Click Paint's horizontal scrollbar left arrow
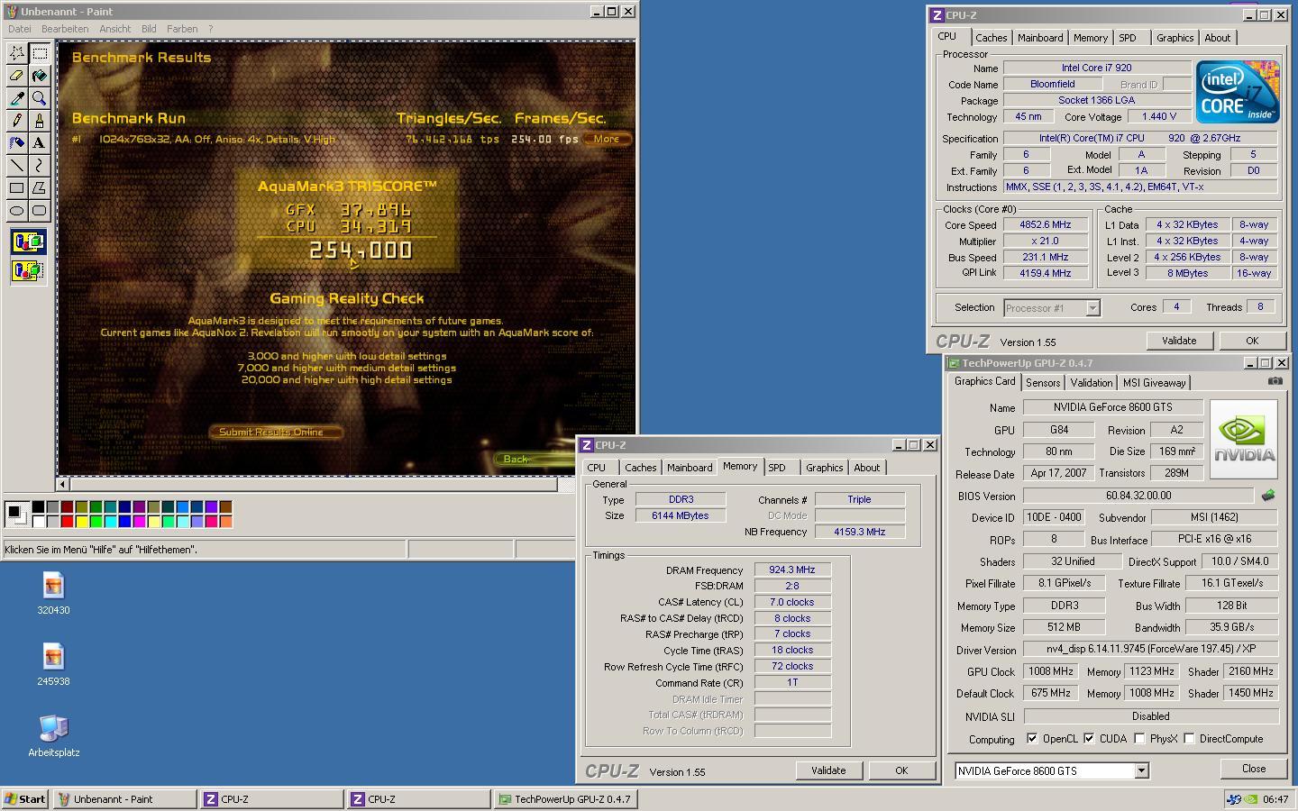The image size is (1298, 811). [x=65, y=485]
